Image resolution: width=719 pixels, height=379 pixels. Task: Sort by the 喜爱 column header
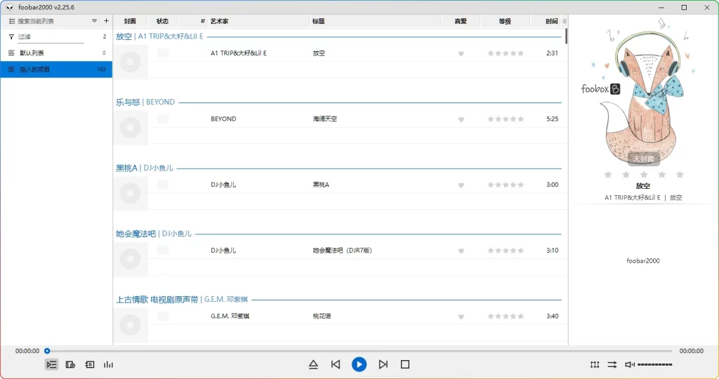pyautogui.click(x=461, y=21)
